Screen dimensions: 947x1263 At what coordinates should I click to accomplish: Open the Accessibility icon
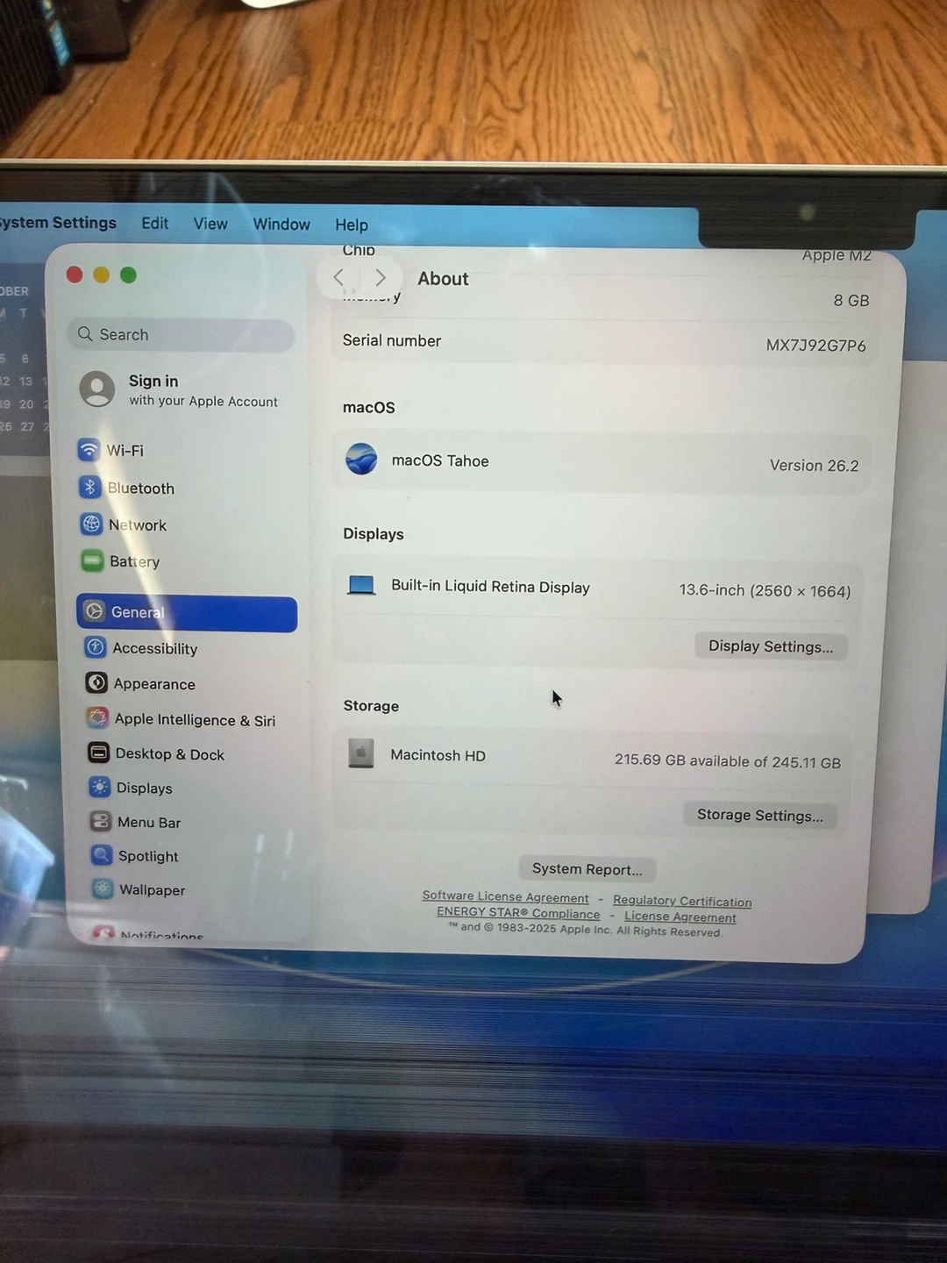pyautogui.click(x=96, y=647)
